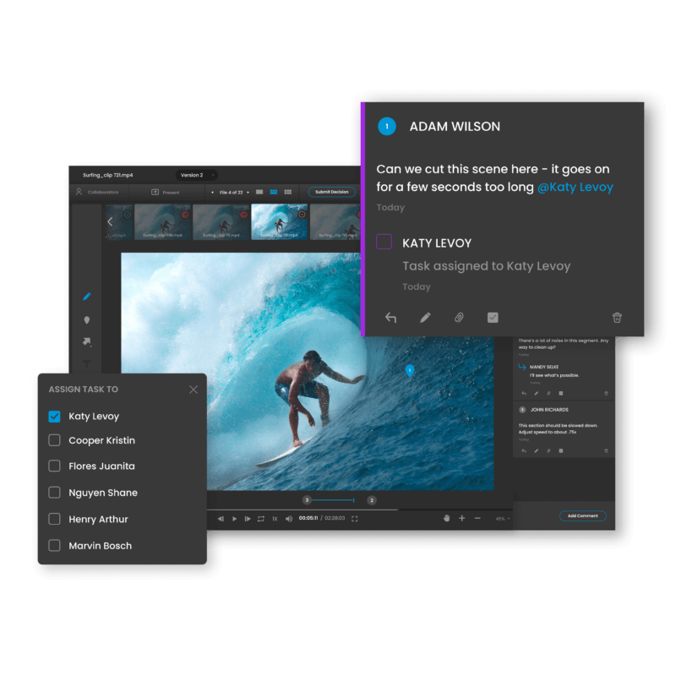Click the blue comment pin on the video
Viewport: 676px width, 676px height.
(410, 370)
